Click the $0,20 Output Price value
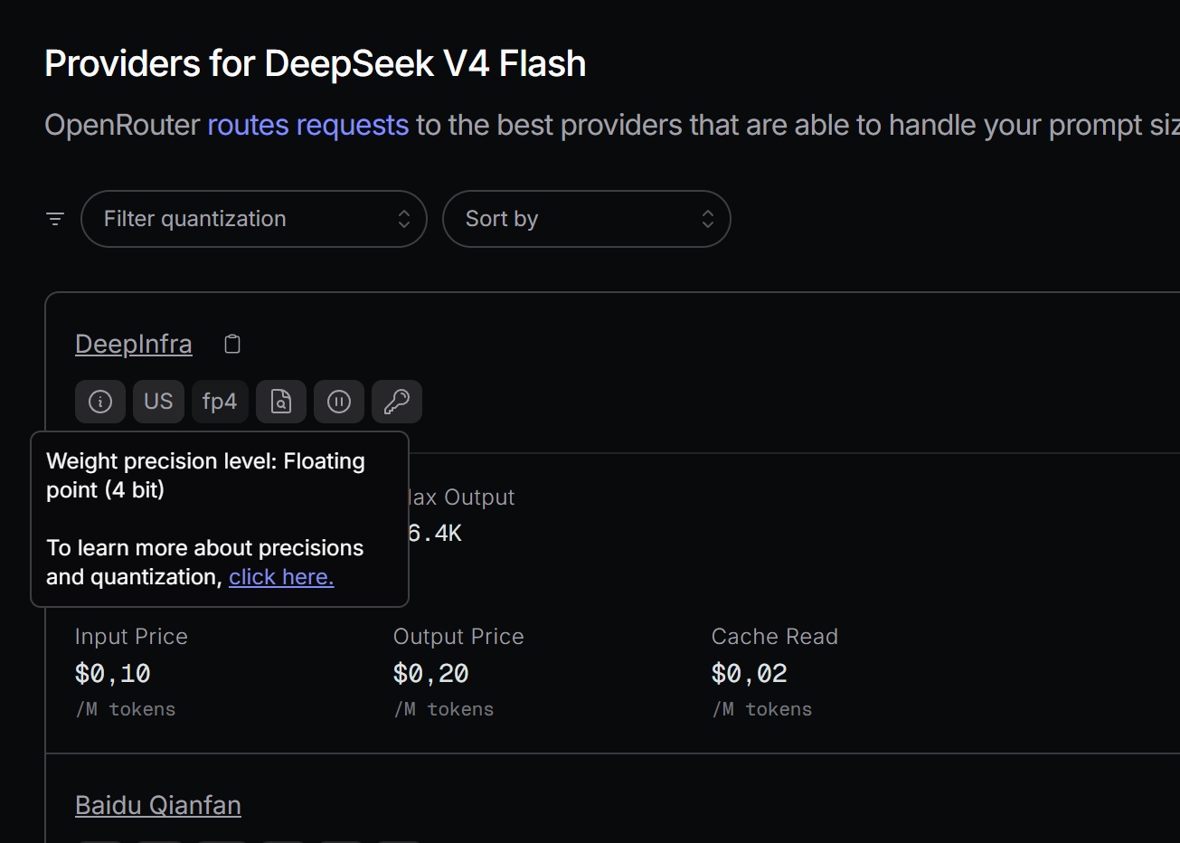 click(x=431, y=674)
